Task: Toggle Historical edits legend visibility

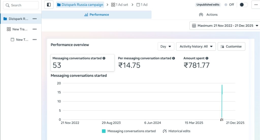Action: pos(176,131)
